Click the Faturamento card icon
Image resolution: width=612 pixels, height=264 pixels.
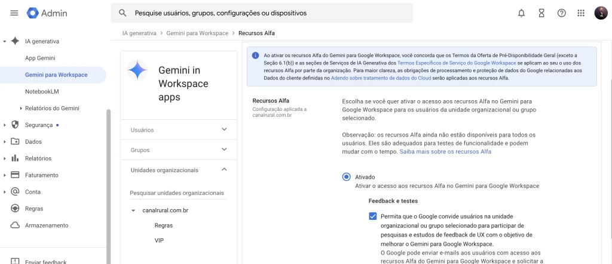15,175
